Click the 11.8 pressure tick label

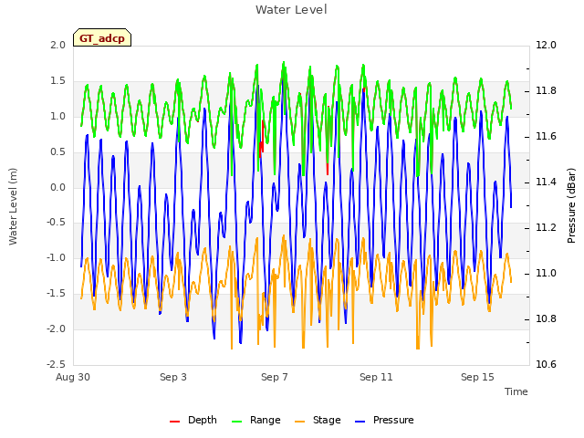click(x=546, y=91)
